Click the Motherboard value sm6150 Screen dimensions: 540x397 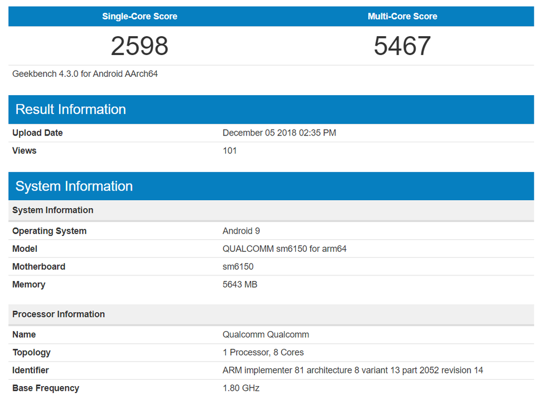point(238,267)
